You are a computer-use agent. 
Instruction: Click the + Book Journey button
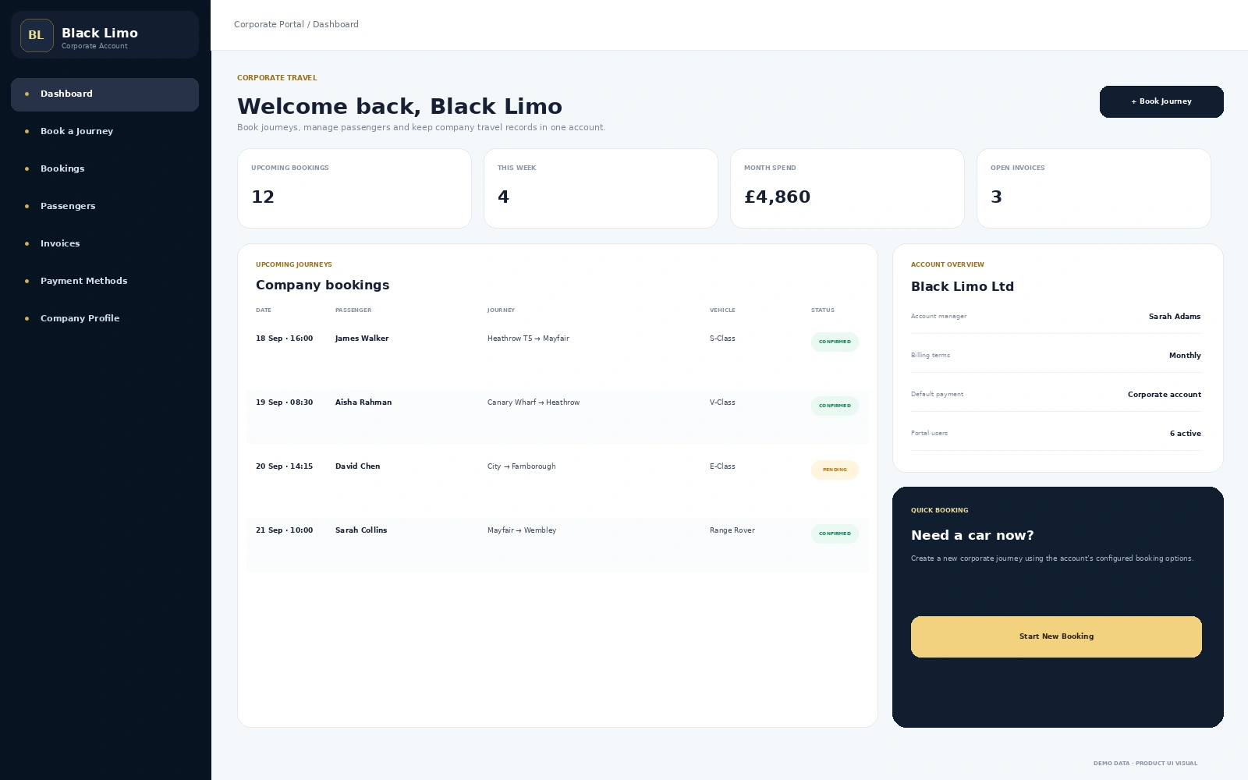pos(1161,101)
